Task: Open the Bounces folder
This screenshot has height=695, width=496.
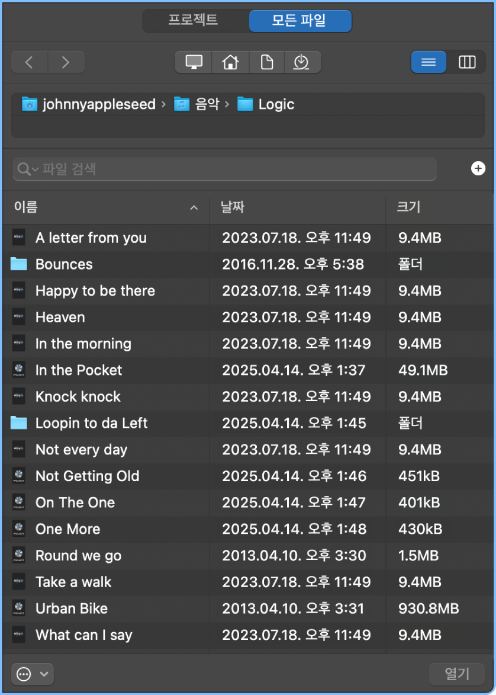Action: coord(64,264)
